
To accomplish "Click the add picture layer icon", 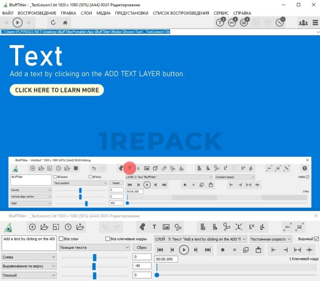I will point(166,227).
